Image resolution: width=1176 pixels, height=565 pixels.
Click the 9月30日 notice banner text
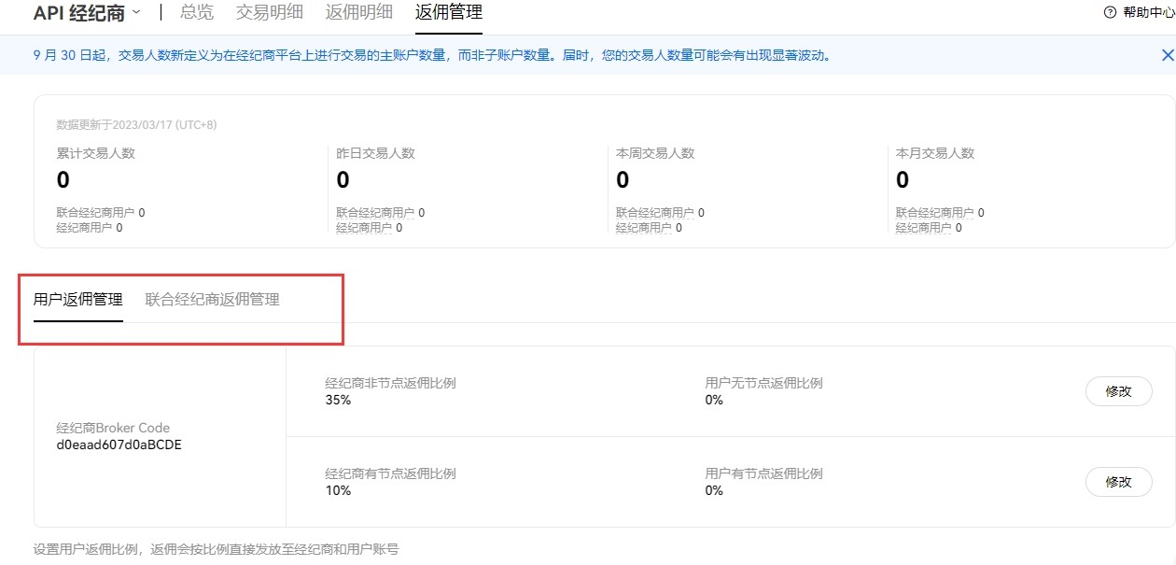pyautogui.click(x=431, y=55)
